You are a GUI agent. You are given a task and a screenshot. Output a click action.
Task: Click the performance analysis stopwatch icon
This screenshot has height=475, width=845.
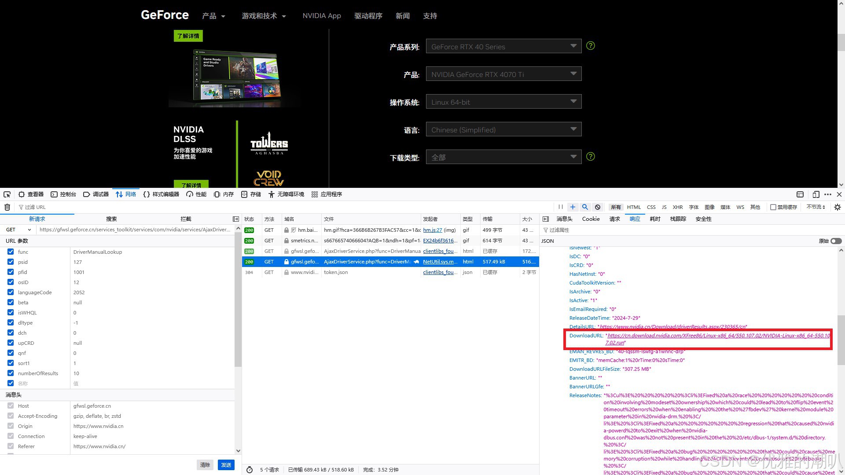250,470
